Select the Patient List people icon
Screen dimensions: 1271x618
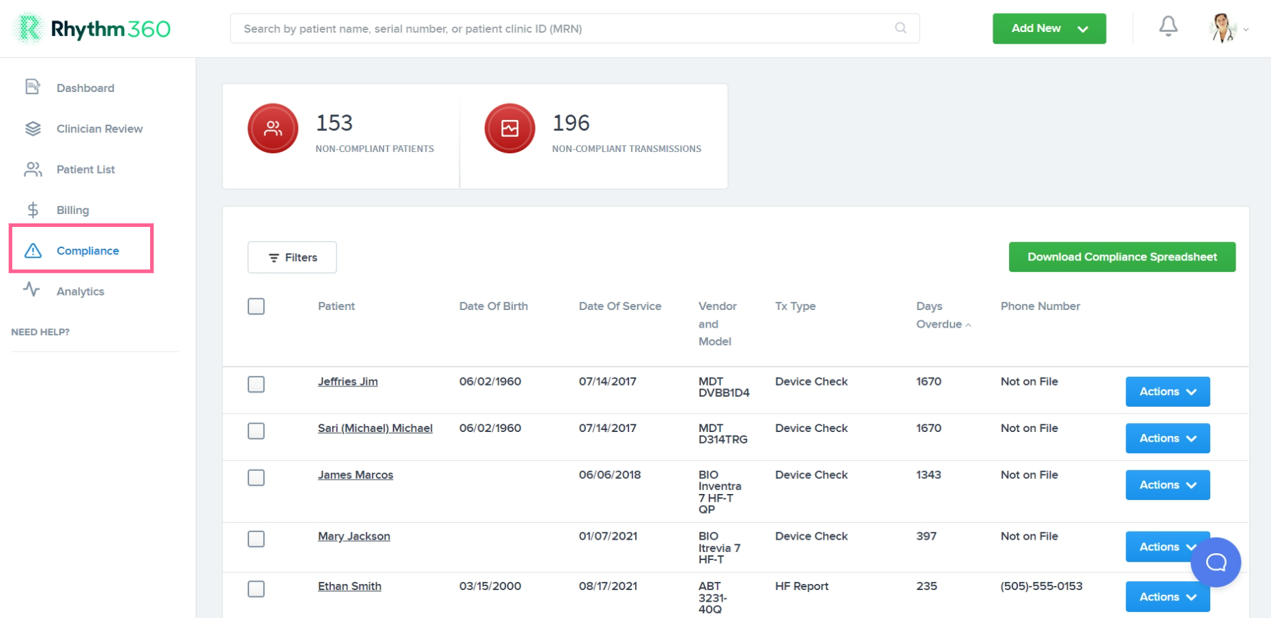click(x=32, y=169)
